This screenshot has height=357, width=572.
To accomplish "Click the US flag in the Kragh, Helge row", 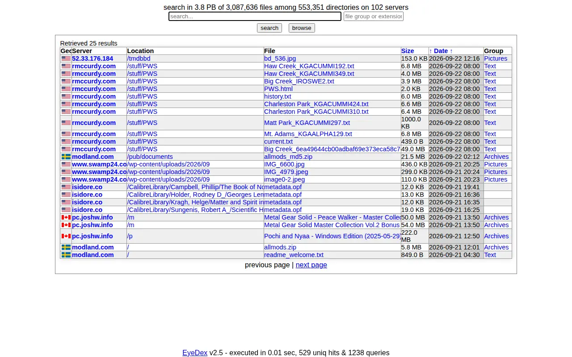I will tap(66, 202).
